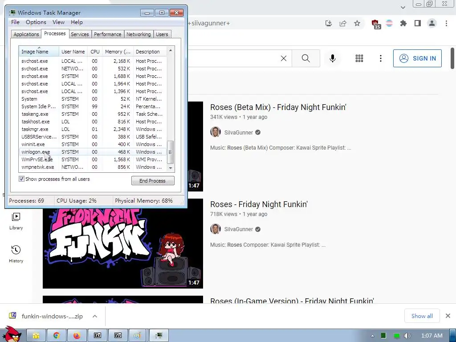
Task: Open the red shield extension with badge 15
Action: (x=376, y=24)
